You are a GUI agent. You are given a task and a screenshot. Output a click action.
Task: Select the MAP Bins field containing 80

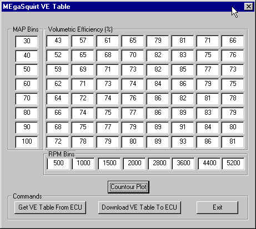[x=27, y=113]
